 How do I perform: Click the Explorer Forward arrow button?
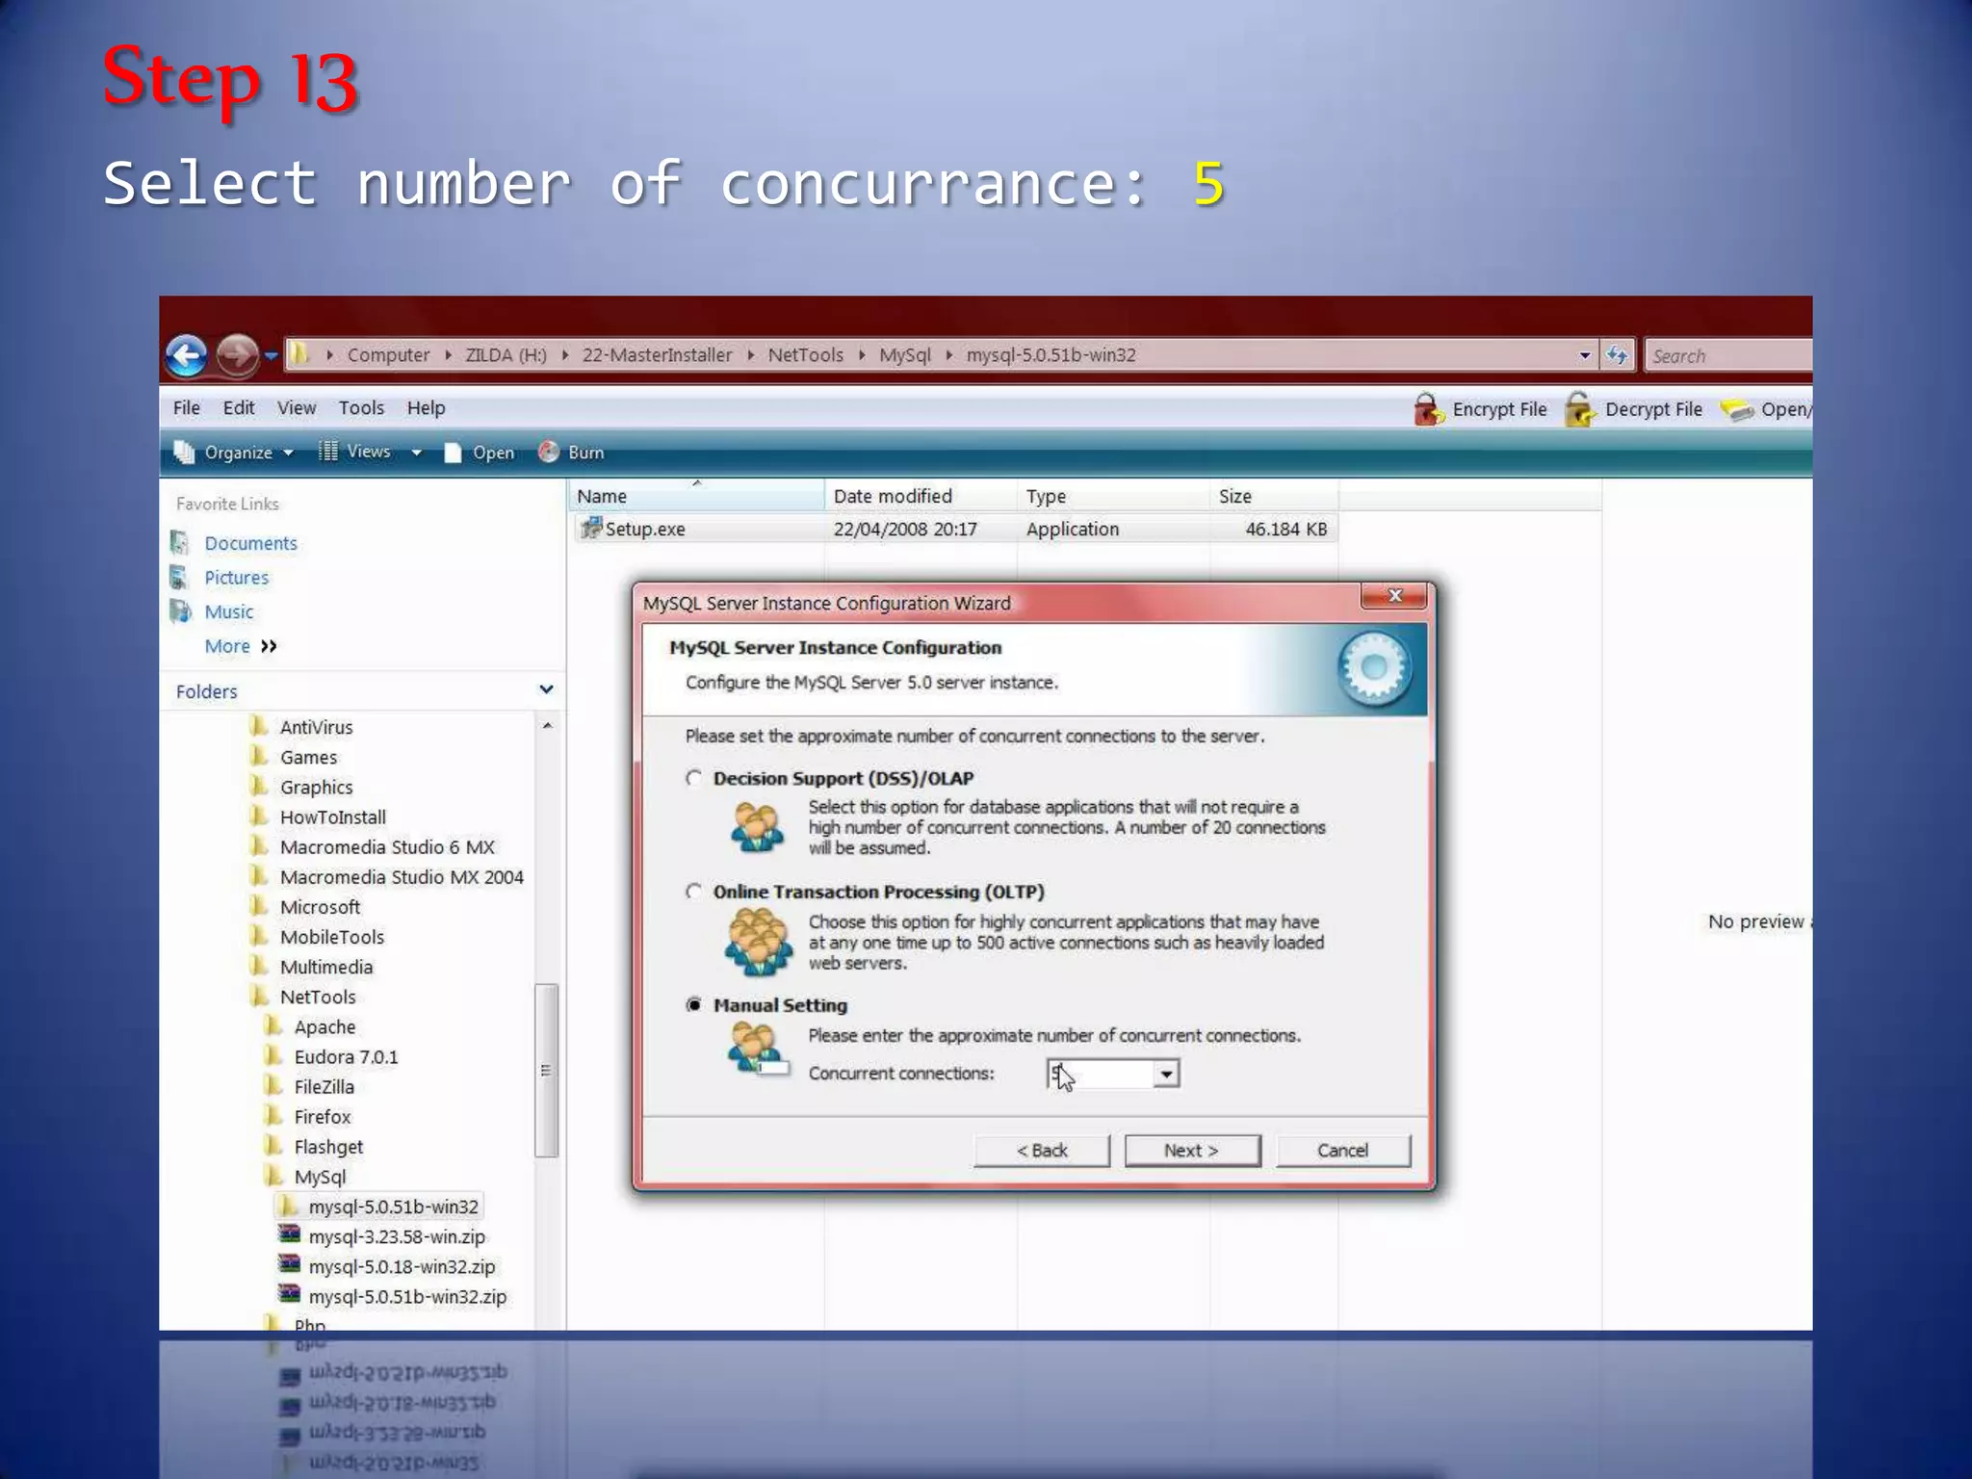click(236, 355)
